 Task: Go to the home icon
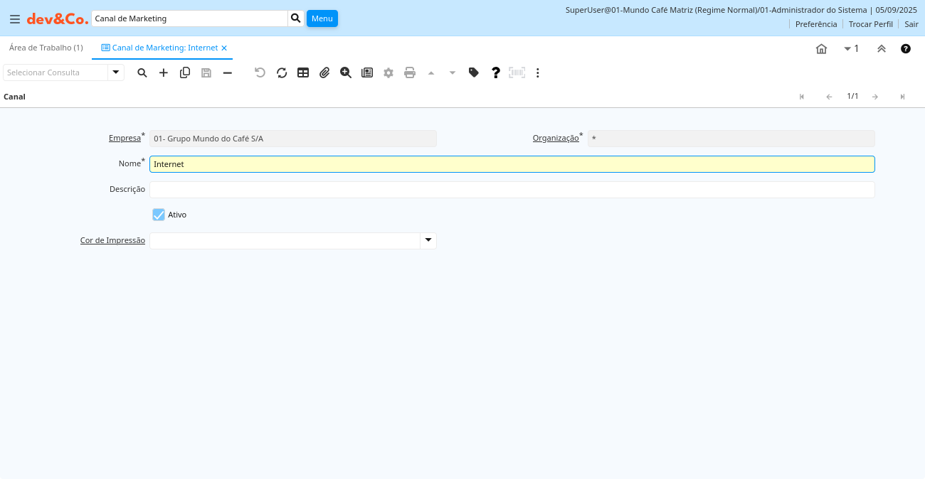(821, 49)
